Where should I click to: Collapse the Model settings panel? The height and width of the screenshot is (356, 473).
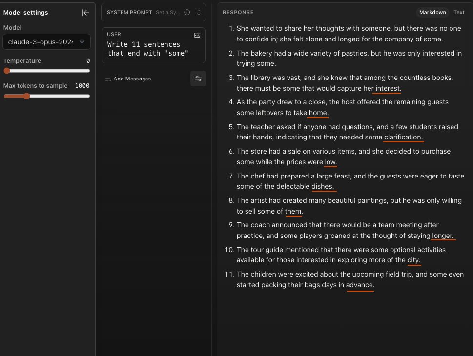click(x=86, y=13)
